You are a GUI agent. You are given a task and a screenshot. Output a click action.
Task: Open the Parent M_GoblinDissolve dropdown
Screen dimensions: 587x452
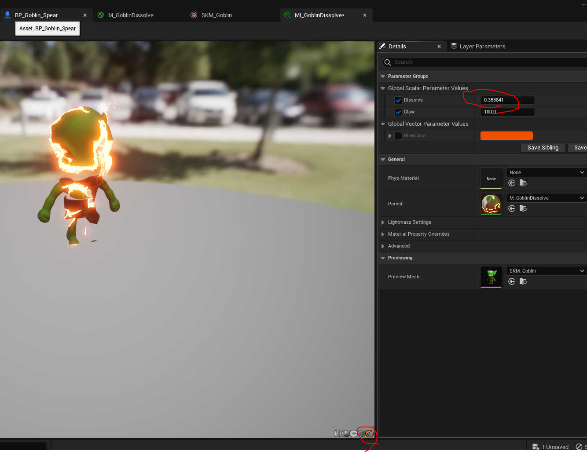(547, 198)
